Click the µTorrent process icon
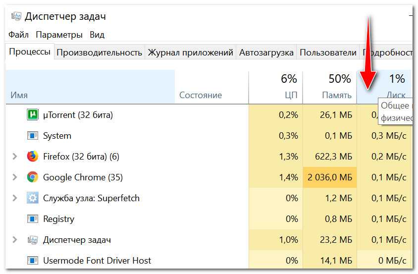 [32, 115]
